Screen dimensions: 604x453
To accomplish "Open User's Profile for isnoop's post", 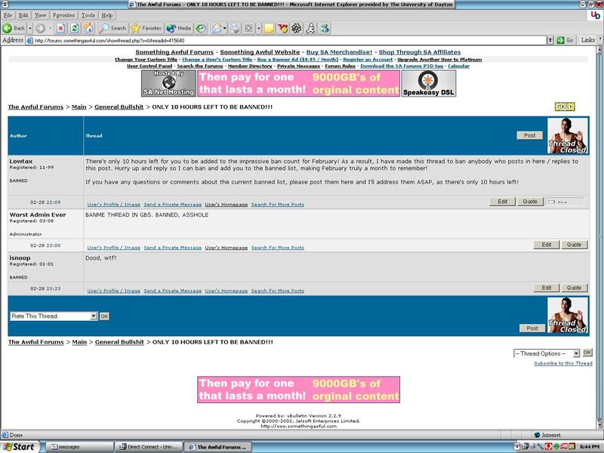I will [114, 291].
